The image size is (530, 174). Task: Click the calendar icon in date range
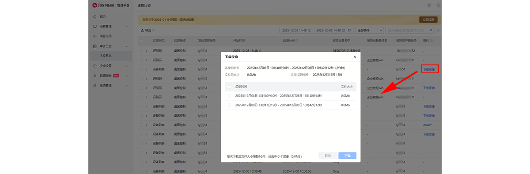tap(349, 30)
